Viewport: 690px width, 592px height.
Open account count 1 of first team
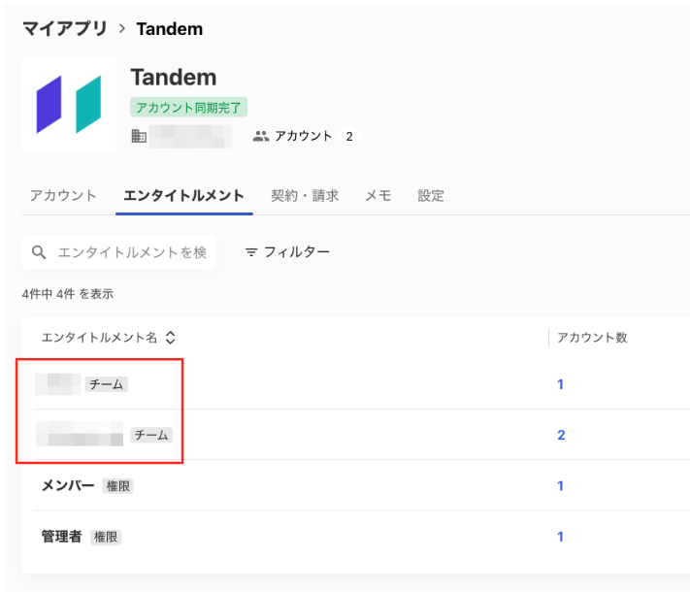coord(560,384)
